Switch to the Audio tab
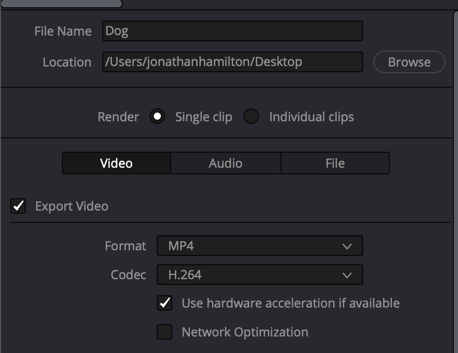This screenshot has width=458, height=353. coord(226,163)
